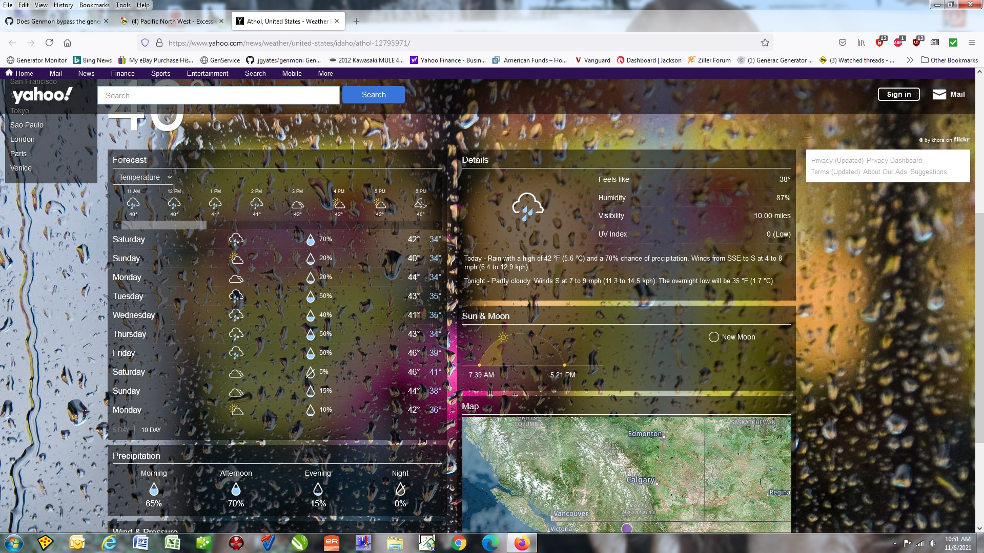Select London in the city list
Viewport: 984px width, 553px height.
pyautogui.click(x=23, y=139)
